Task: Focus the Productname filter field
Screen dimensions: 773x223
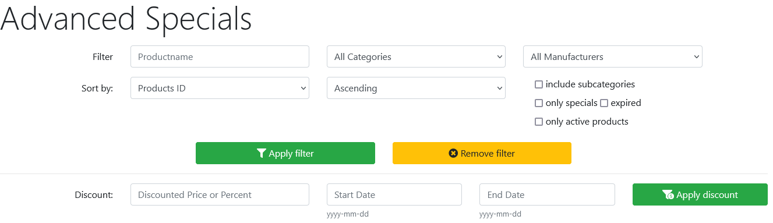Action: pyautogui.click(x=220, y=57)
